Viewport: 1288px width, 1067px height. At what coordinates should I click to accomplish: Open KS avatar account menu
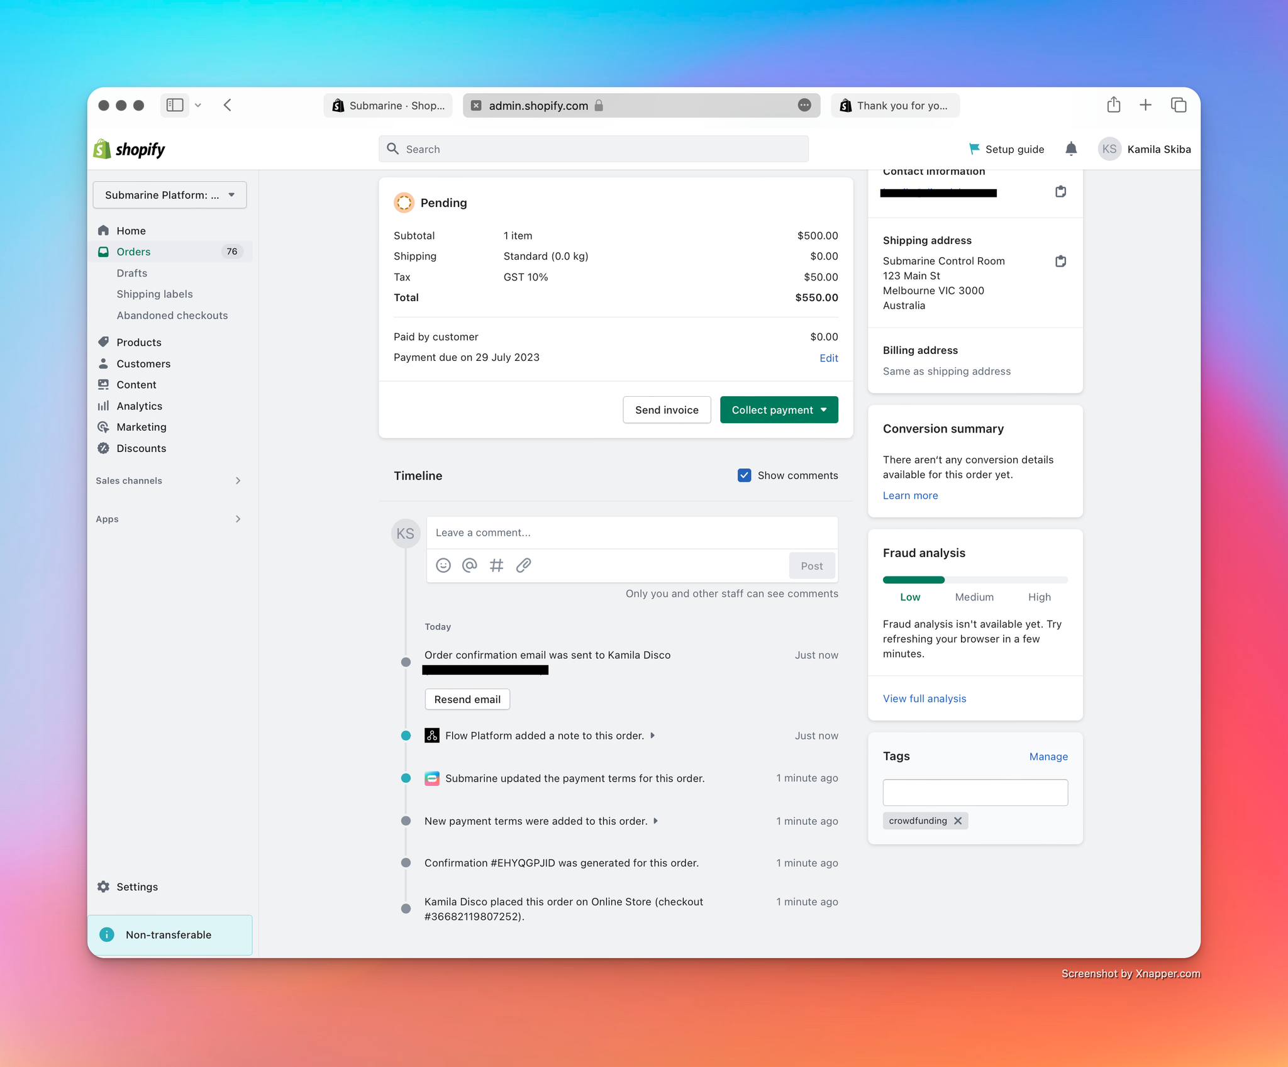point(1109,149)
